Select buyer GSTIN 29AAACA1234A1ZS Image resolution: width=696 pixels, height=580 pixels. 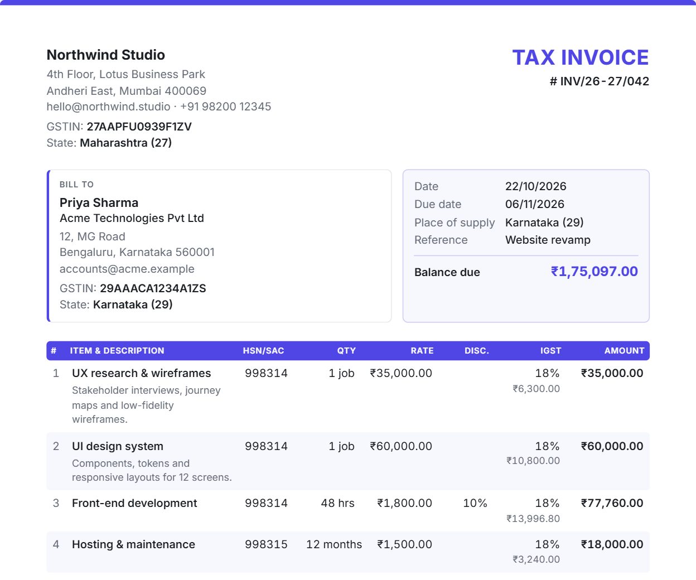click(x=153, y=288)
